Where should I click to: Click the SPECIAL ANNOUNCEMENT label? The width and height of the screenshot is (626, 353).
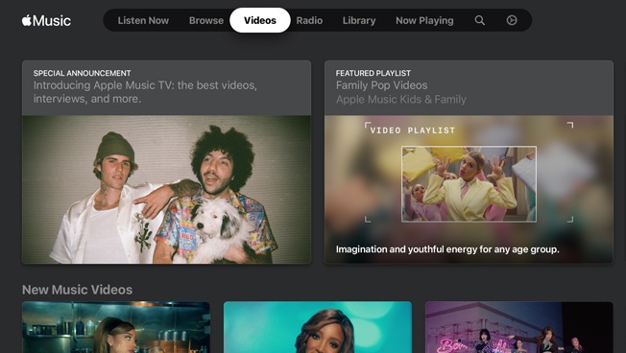tap(82, 73)
